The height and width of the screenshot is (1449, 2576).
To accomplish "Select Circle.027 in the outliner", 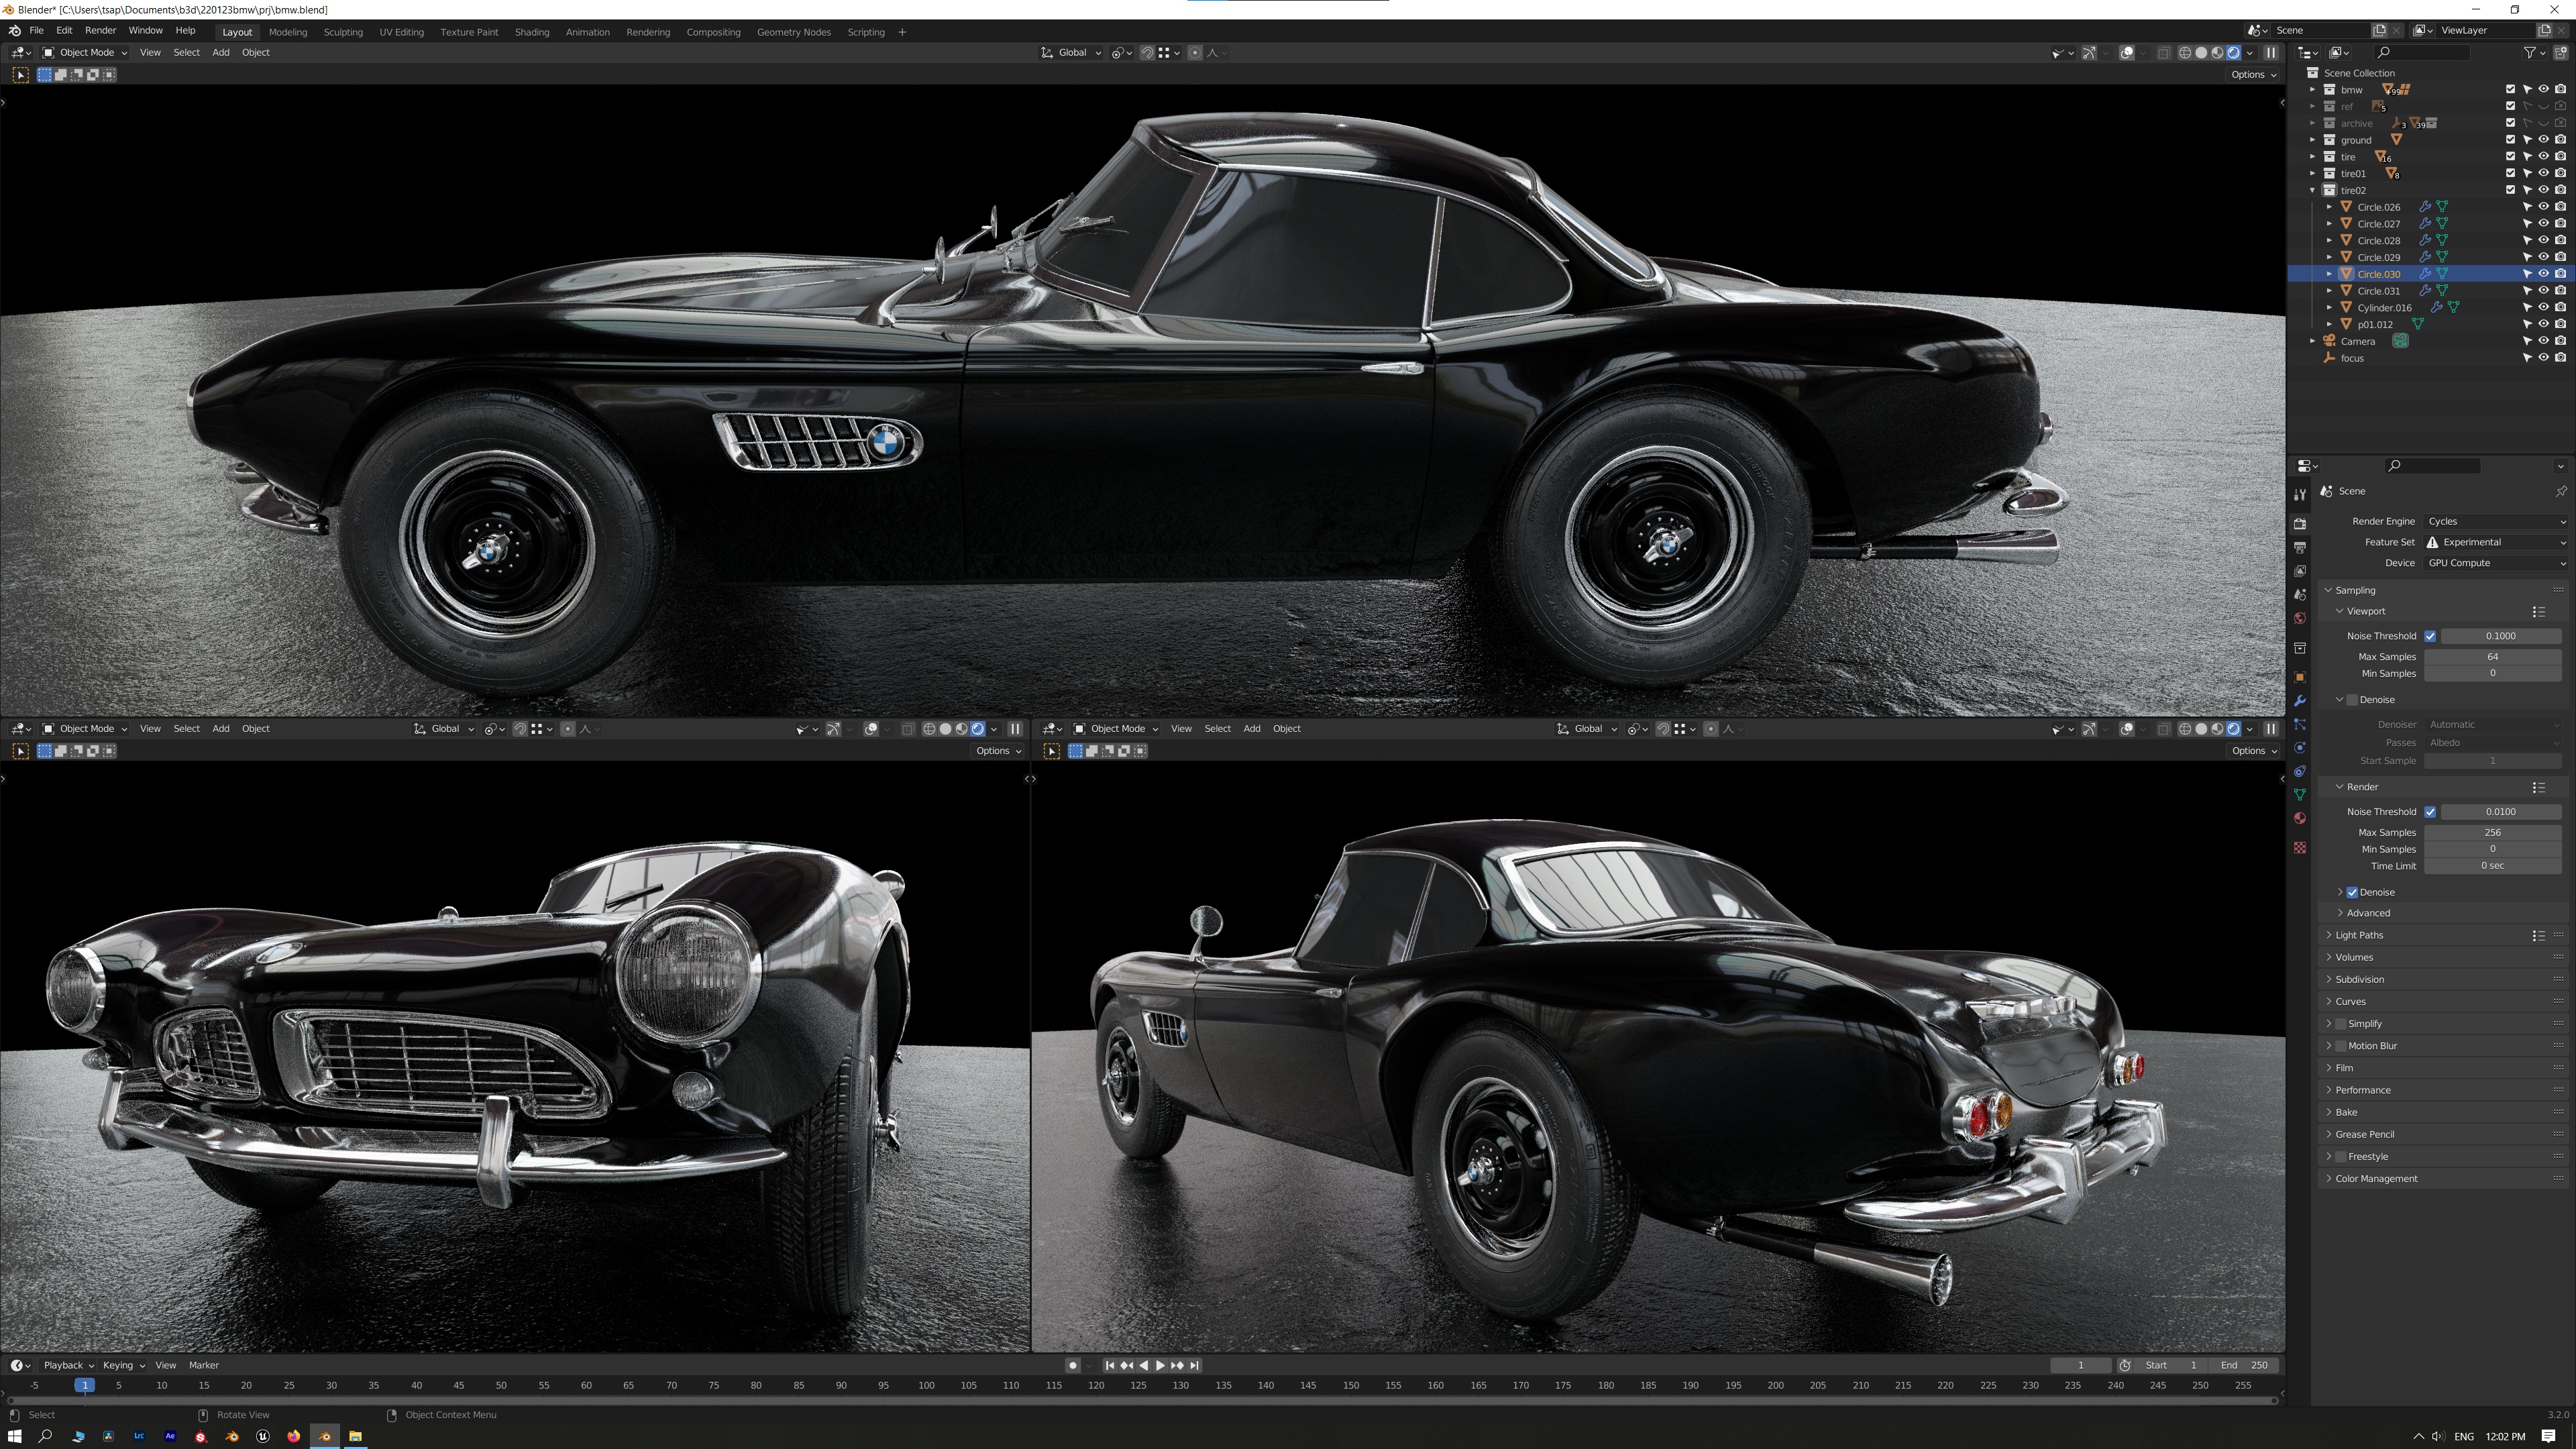I will click(x=2378, y=224).
